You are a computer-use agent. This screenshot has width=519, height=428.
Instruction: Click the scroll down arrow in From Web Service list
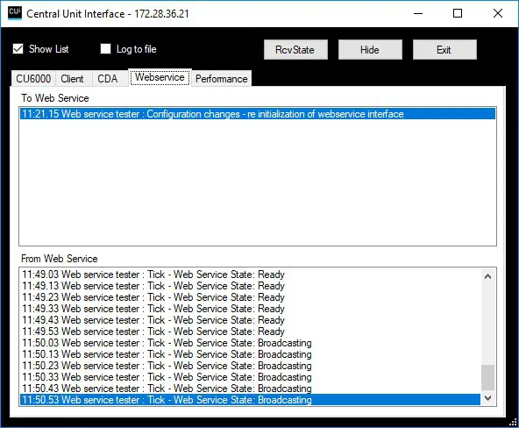click(x=488, y=398)
